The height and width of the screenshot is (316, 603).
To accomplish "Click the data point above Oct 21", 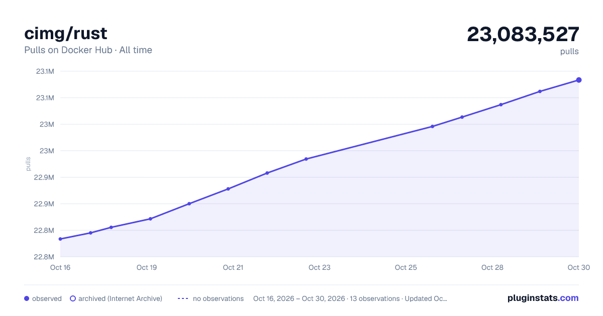I will [228, 189].
